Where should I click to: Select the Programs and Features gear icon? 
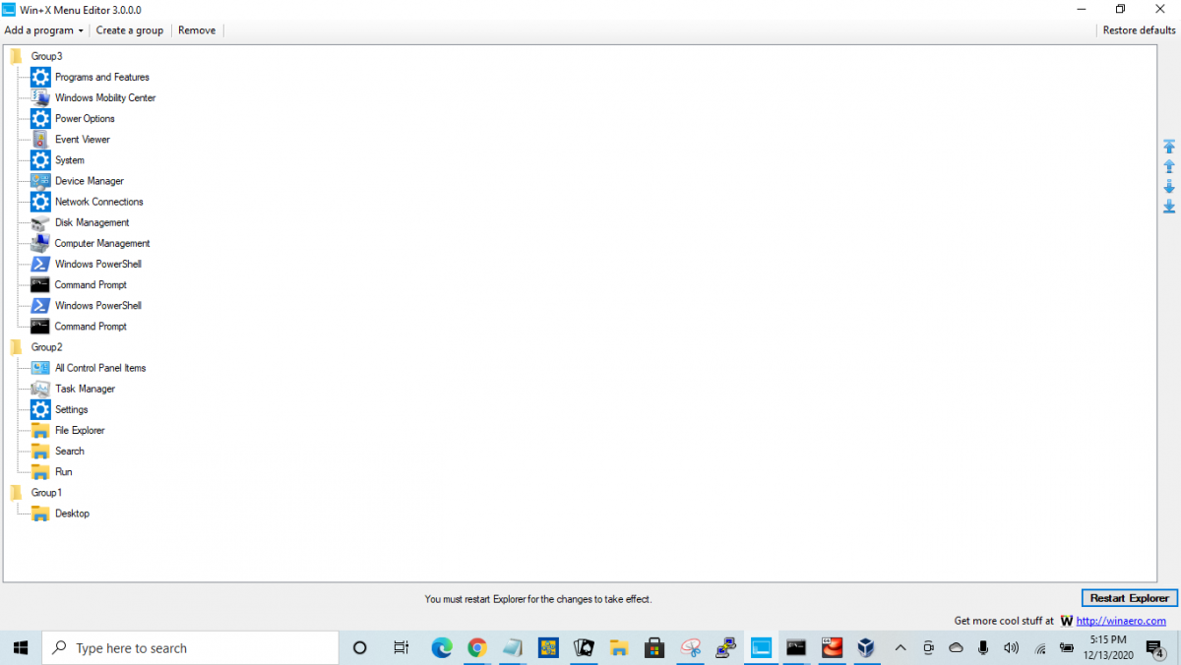pos(40,77)
